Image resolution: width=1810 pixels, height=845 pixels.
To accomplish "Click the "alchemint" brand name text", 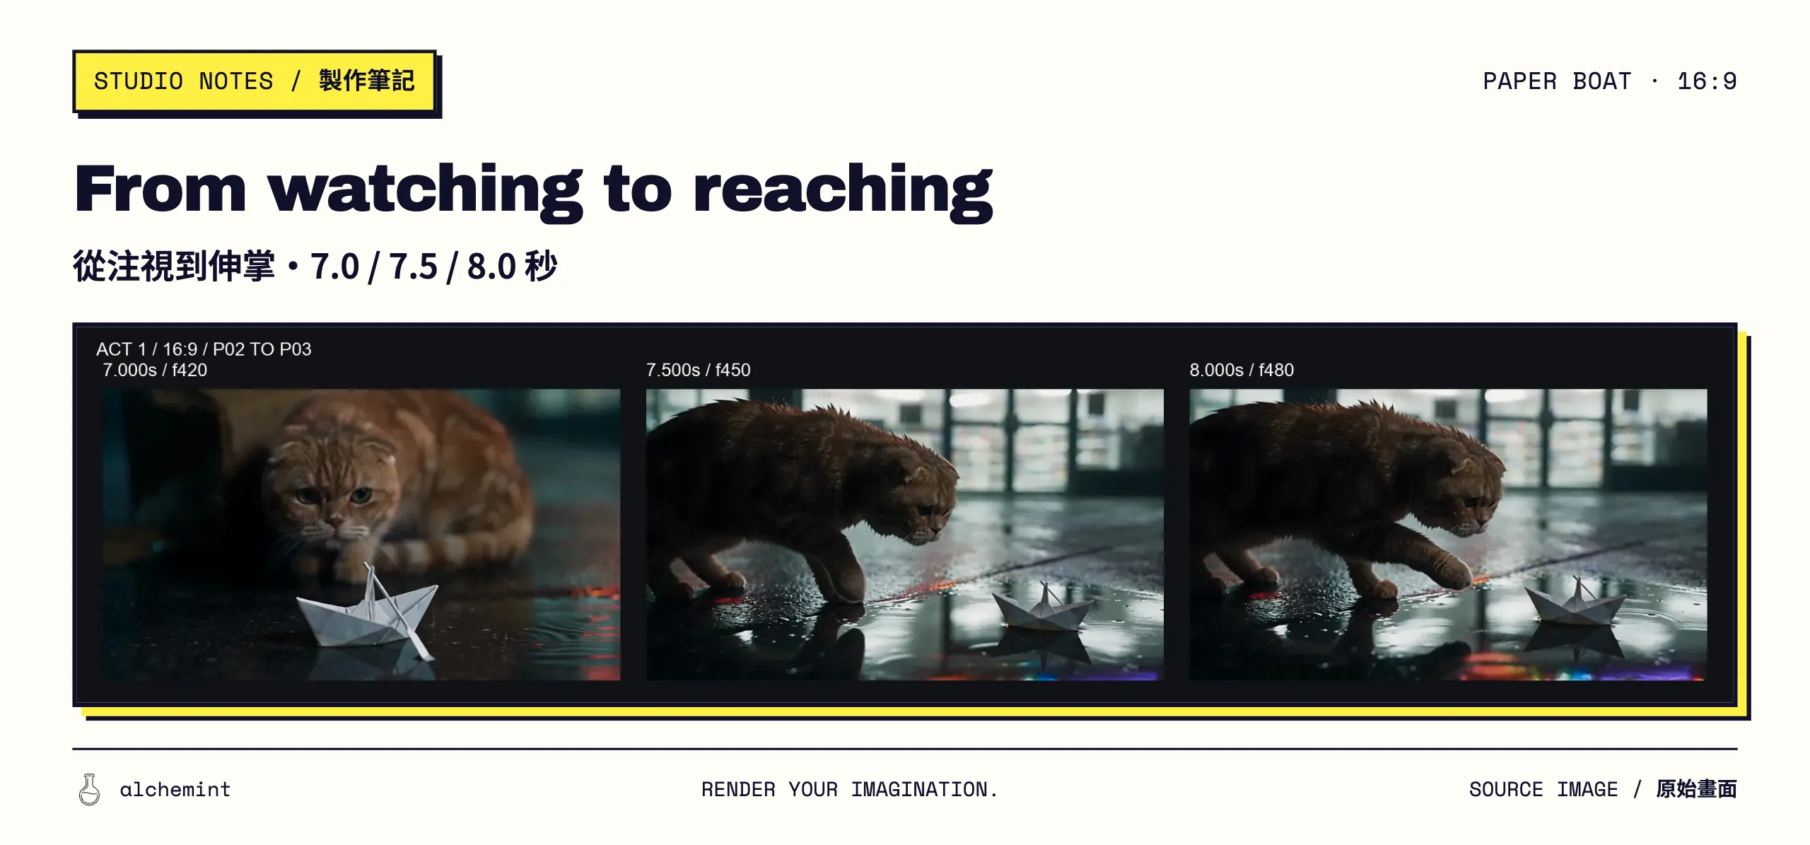I will pyautogui.click(x=175, y=789).
